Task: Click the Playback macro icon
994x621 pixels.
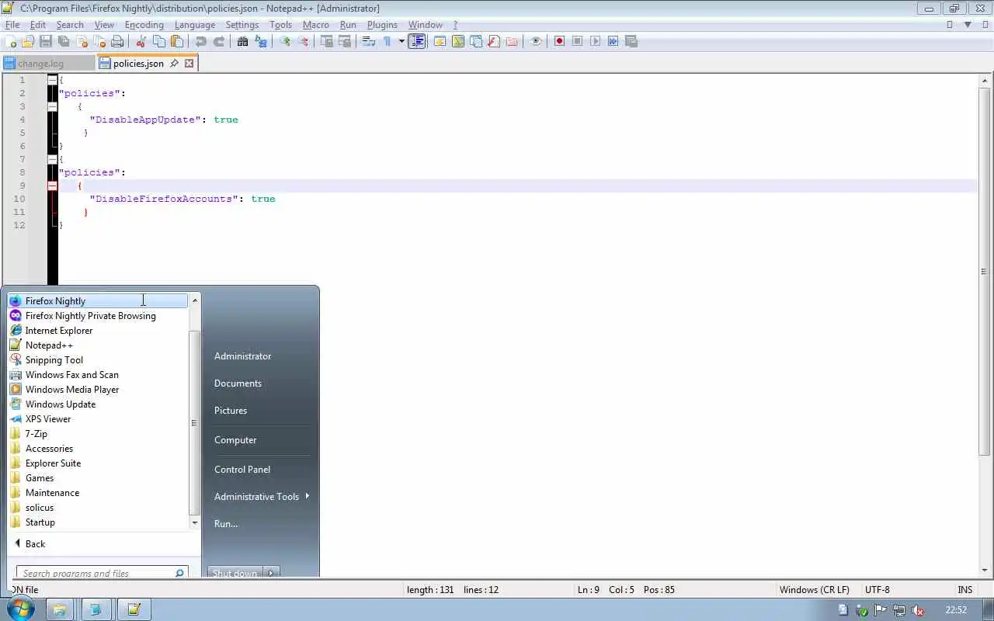Action: coord(595,41)
